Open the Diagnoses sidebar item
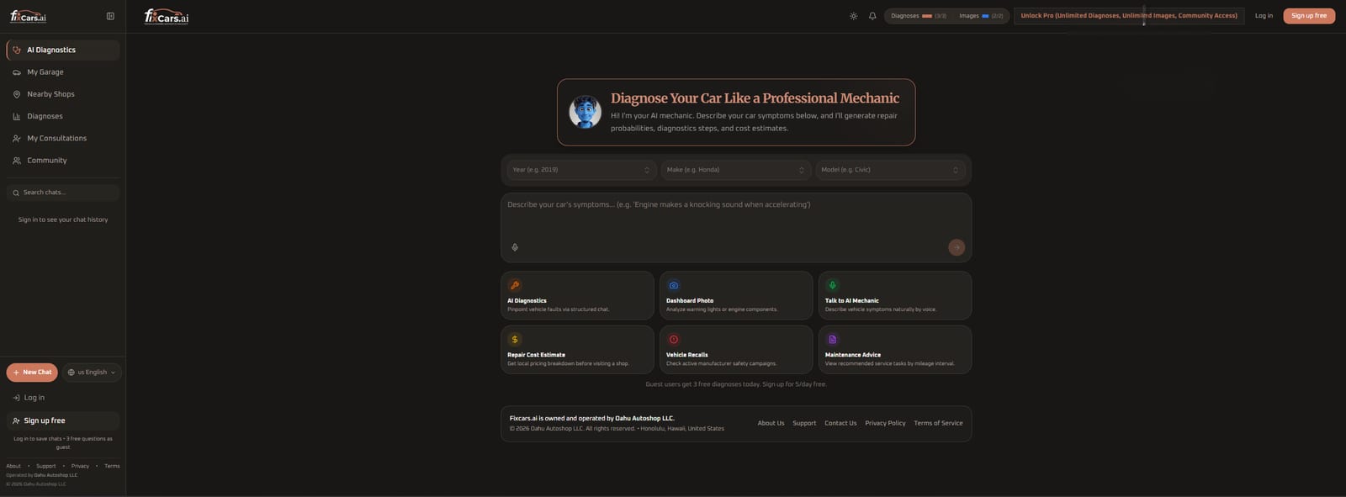Viewport: 1346px width, 497px height. pyautogui.click(x=63, y=116)
